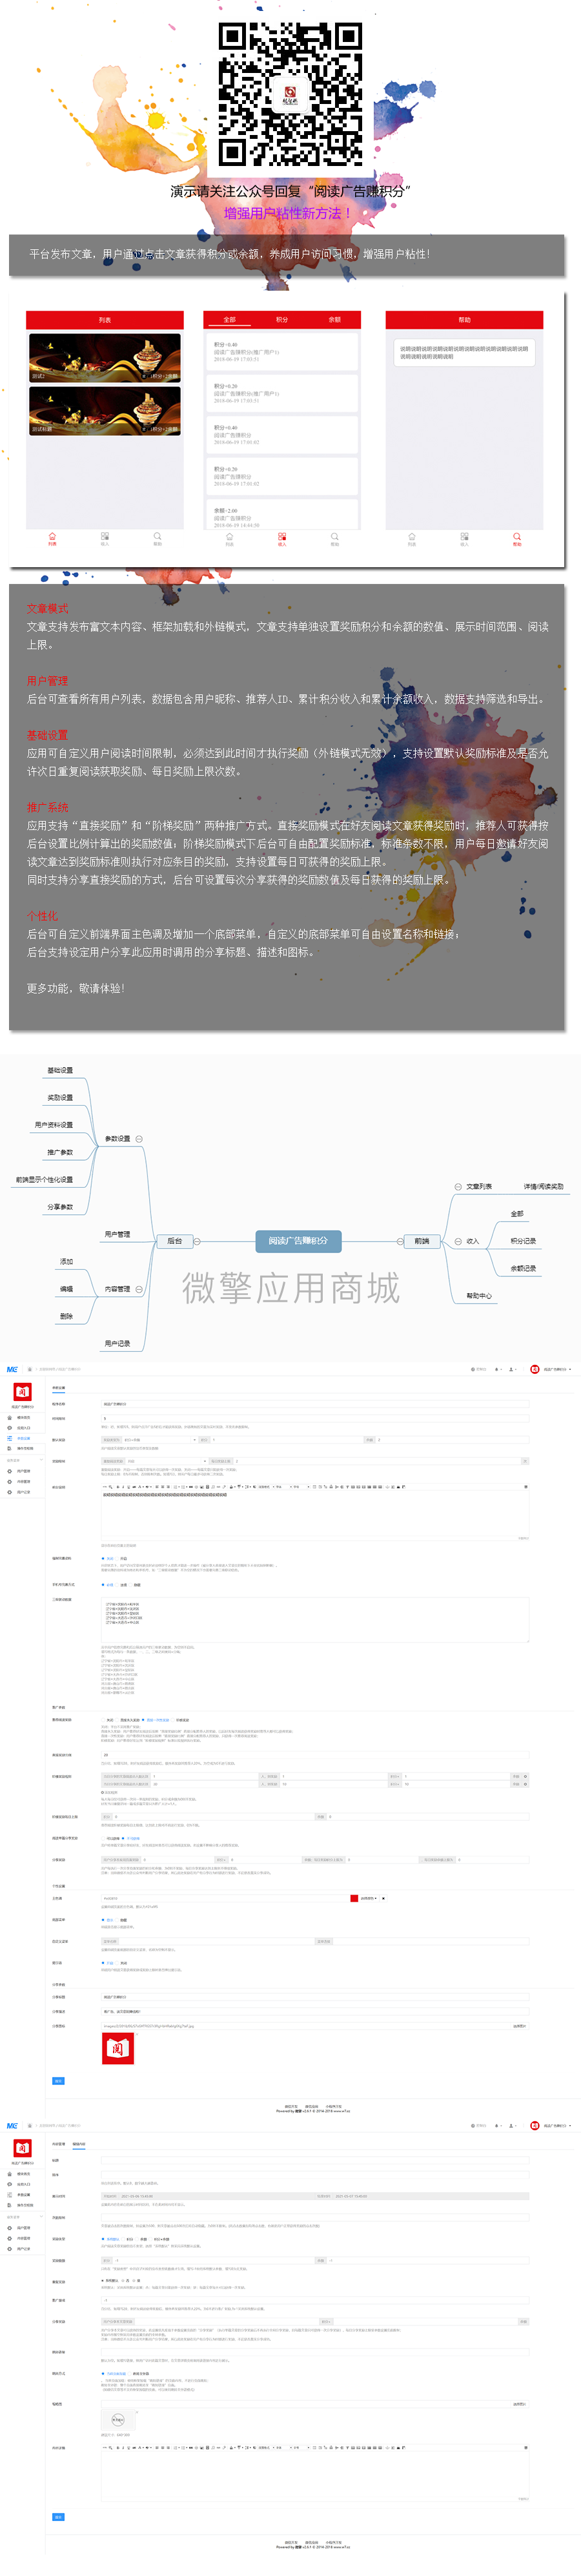Tap 列表 home icon in middle phone screen
Viewport: 581px width, 2576px height.
(x=229, y=538)
